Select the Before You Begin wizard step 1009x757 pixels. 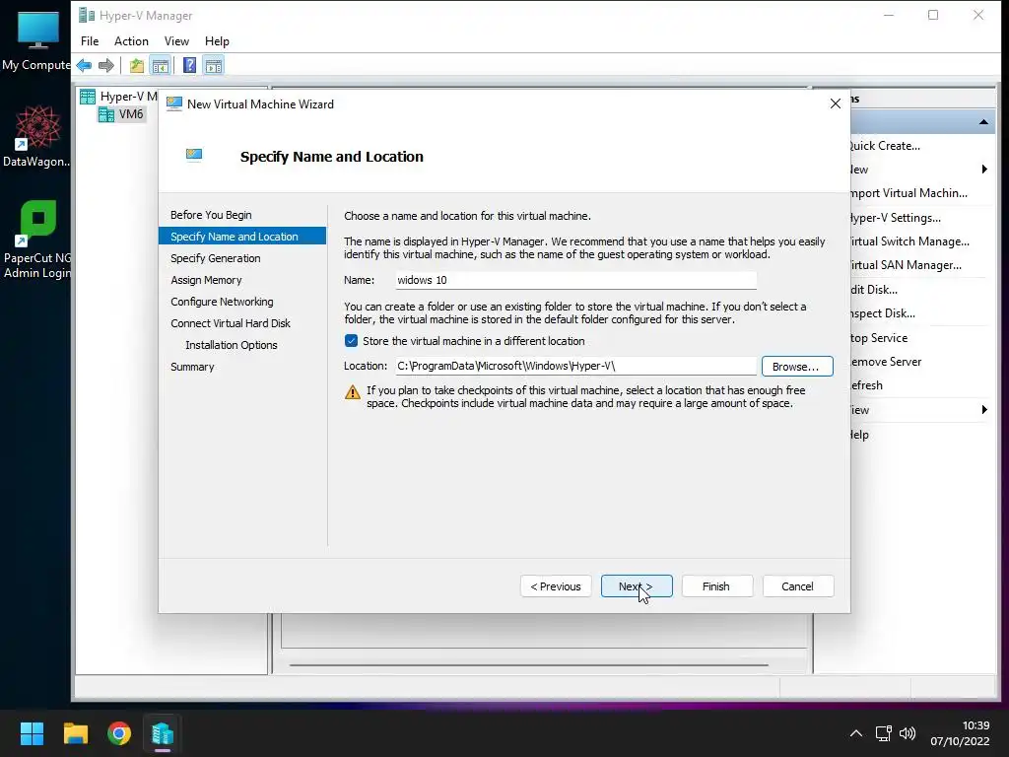click(x=211, y=215)
